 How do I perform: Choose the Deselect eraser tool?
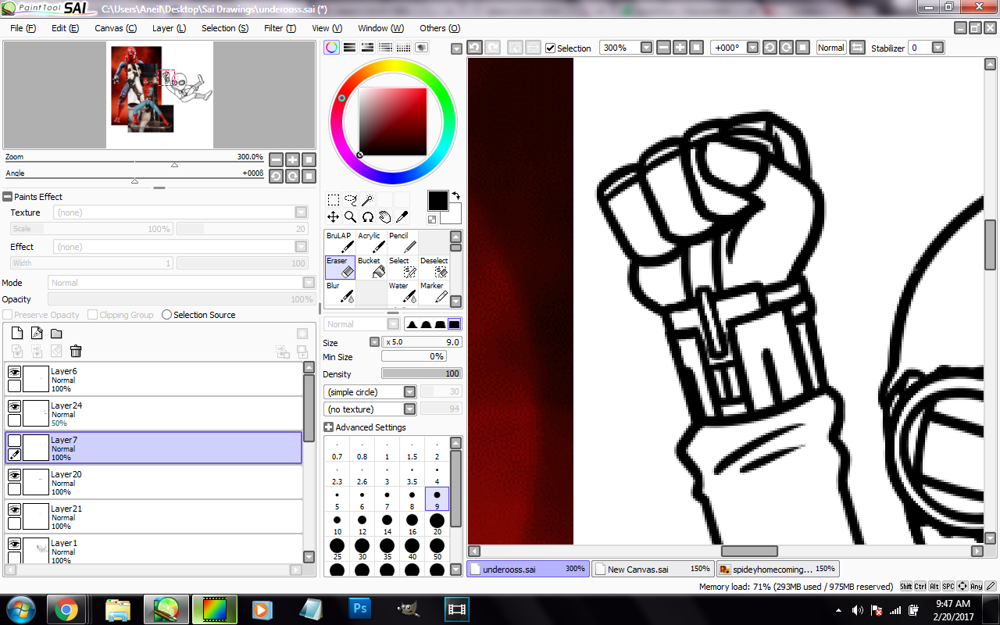point(434,267)
